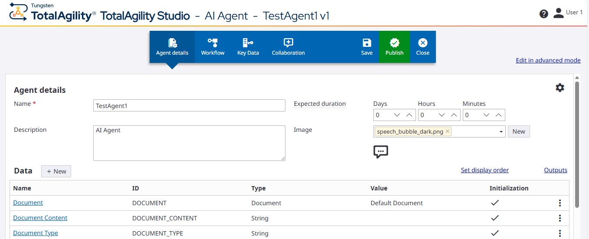Click the New button beside Data
Screen dimensions: 589x239
(56, 171)
